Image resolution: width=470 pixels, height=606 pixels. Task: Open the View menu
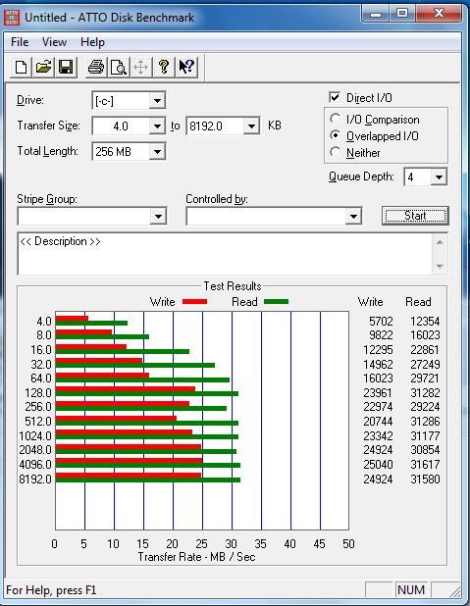click(54, 42)
